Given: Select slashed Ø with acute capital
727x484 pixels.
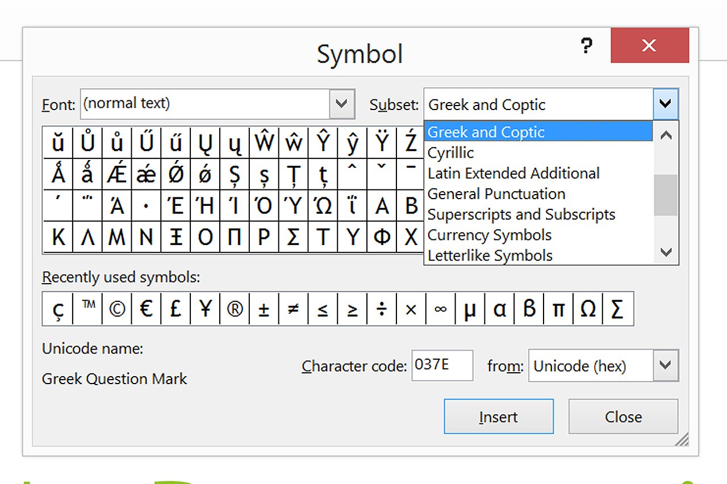Looking at the screenshot, I should pos(176,174).
